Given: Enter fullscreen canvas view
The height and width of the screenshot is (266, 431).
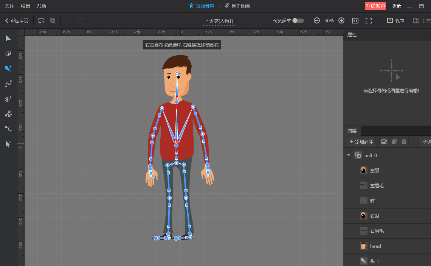Looking at the screenshot, I should point(369,20).
